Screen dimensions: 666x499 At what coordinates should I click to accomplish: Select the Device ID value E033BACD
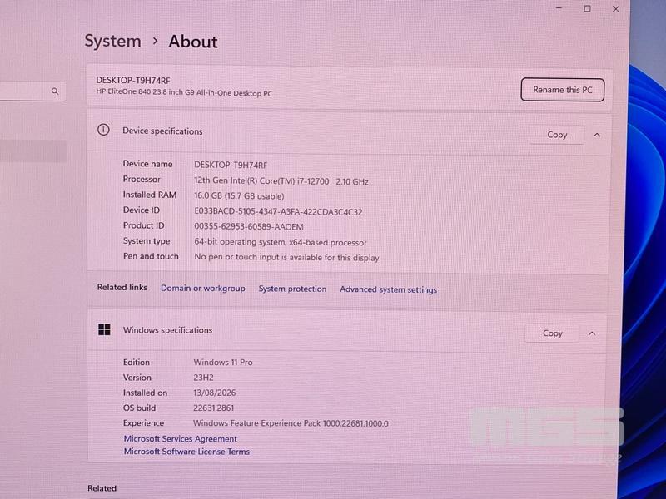point(278,212)
